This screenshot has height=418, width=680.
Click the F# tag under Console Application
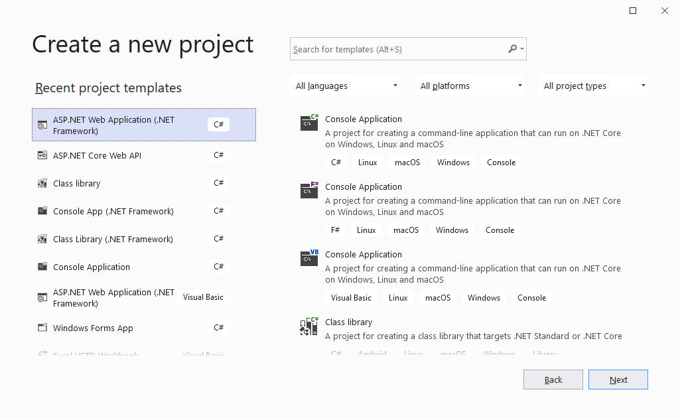[x=335, y=230]
